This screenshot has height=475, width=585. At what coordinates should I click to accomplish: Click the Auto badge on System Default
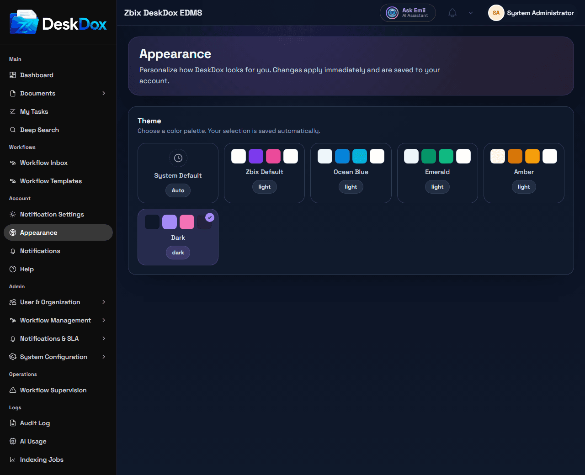[178, 190]
